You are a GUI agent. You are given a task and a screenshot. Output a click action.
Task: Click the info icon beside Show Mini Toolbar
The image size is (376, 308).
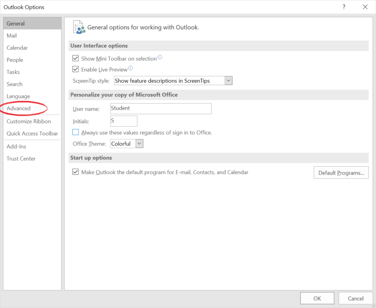pyautogui.click(x=160, y=57)
